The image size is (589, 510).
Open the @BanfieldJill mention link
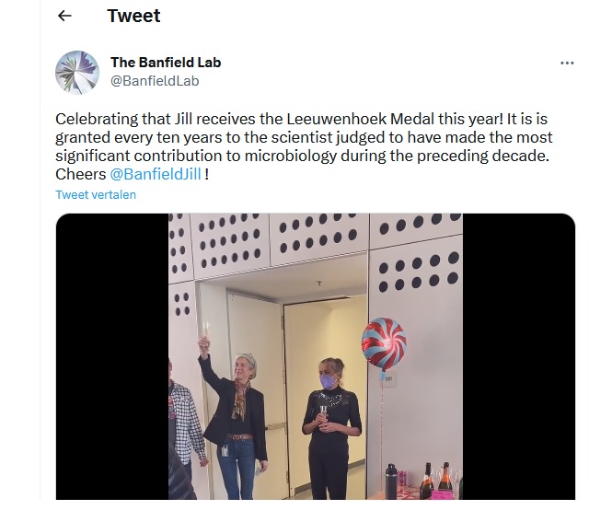156,174
